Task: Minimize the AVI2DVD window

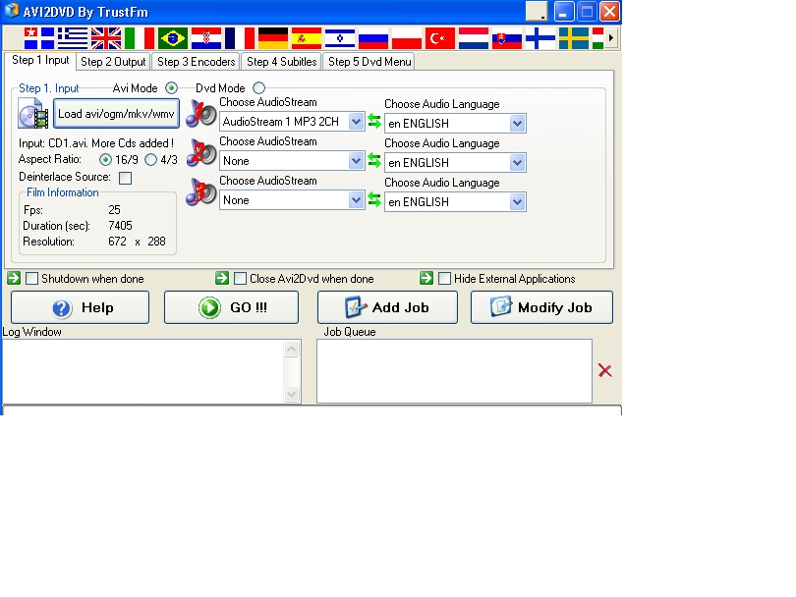Action: 563,11
